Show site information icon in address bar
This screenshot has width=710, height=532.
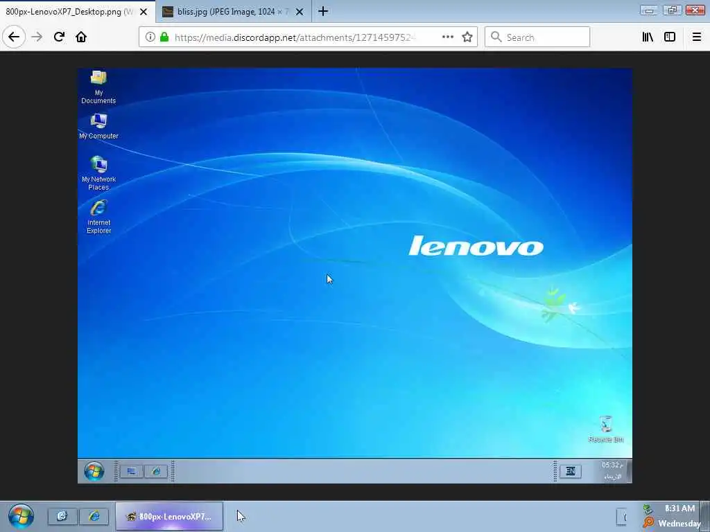[150, 37]
